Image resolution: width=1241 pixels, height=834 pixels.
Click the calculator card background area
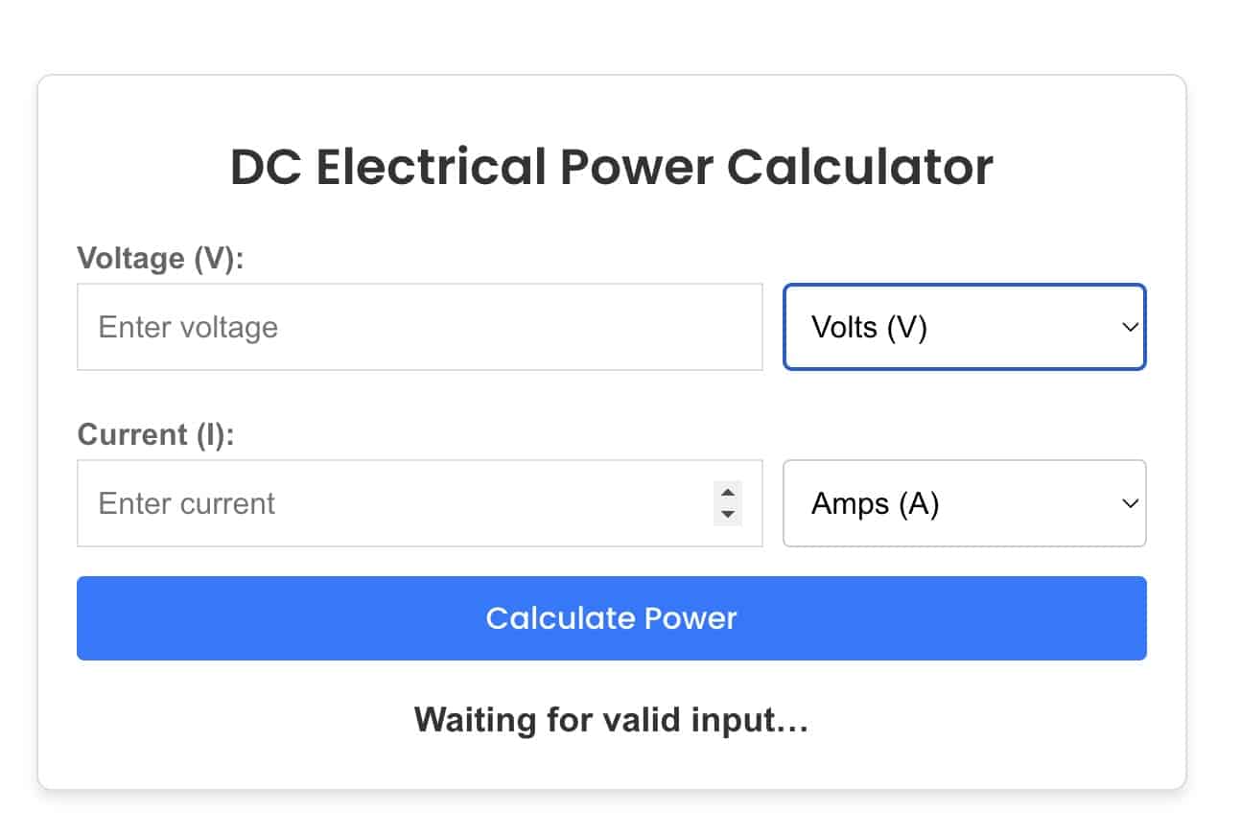pos(611,772)
